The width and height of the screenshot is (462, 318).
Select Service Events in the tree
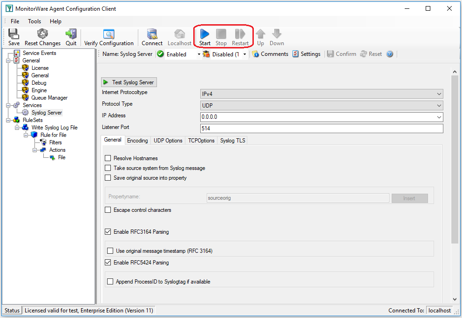pos(39,53)
